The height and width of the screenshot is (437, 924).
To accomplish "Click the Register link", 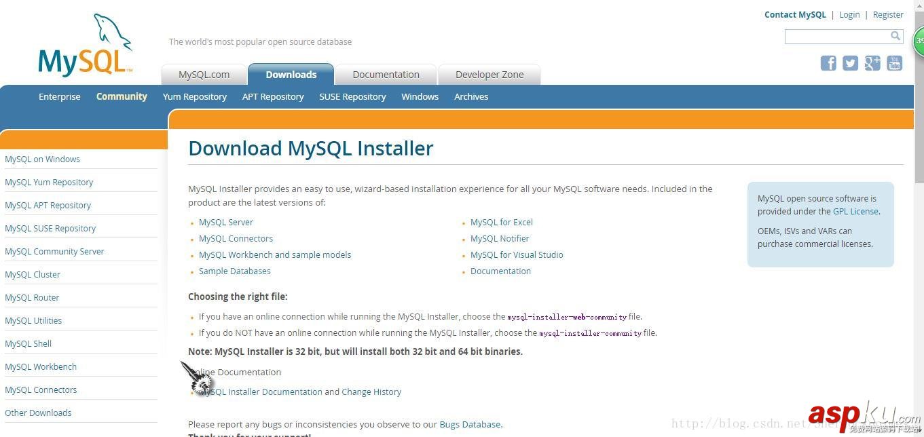I will 888,14.
